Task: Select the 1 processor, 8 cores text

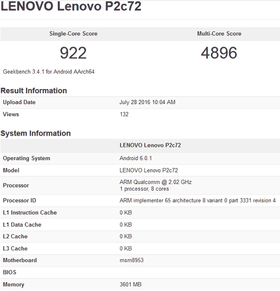Action: click(144, 189)
